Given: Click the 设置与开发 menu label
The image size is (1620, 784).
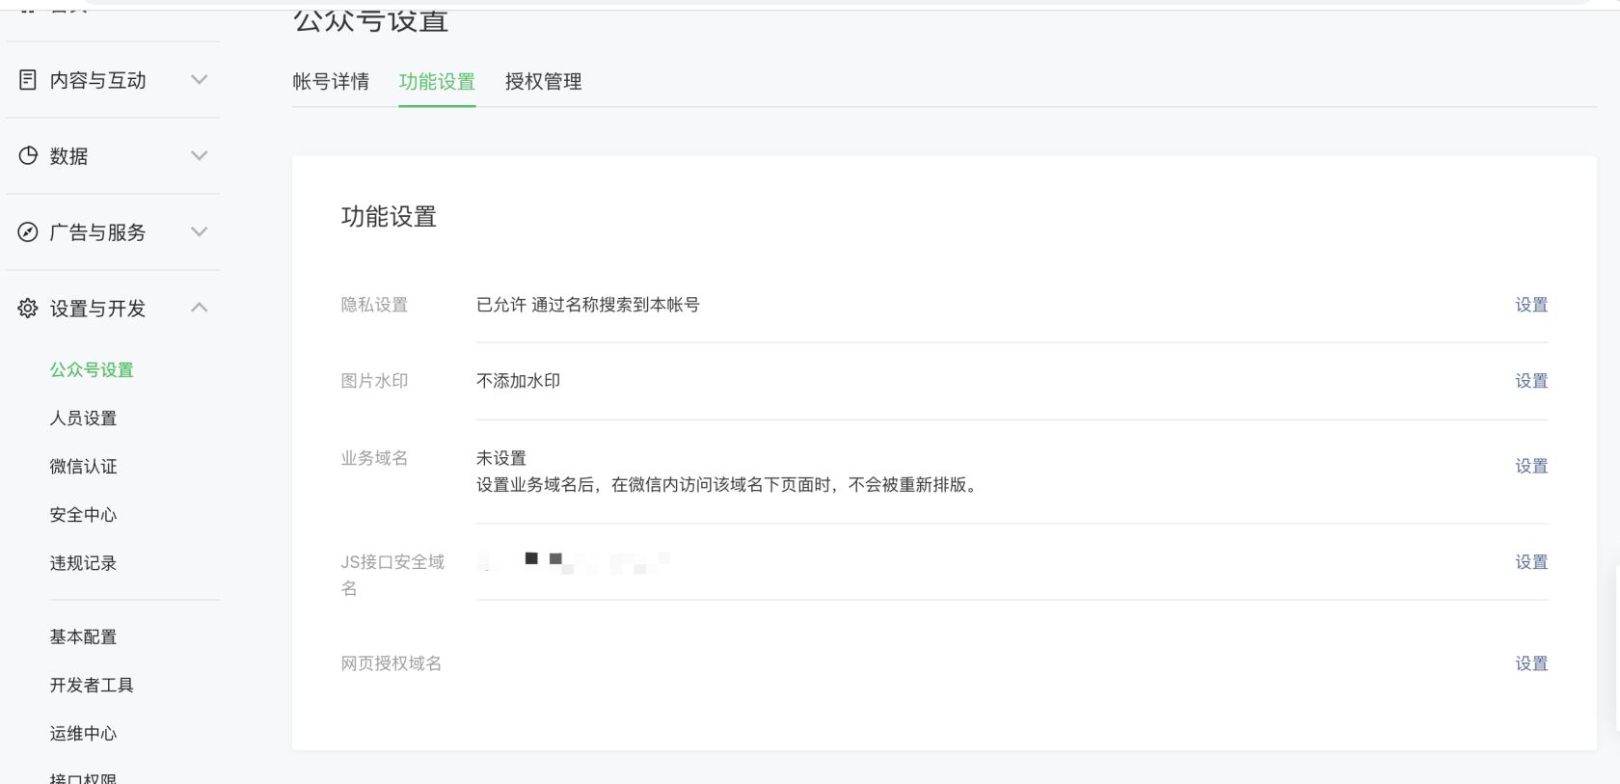Looking at the screenshot, I should [x=97, y=309].
